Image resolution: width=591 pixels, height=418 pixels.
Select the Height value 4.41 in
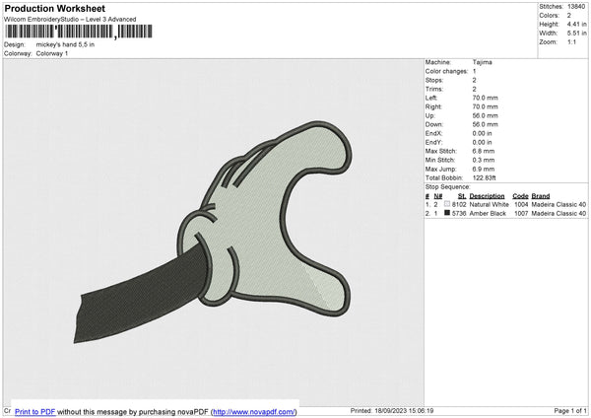tap(576, 24)
